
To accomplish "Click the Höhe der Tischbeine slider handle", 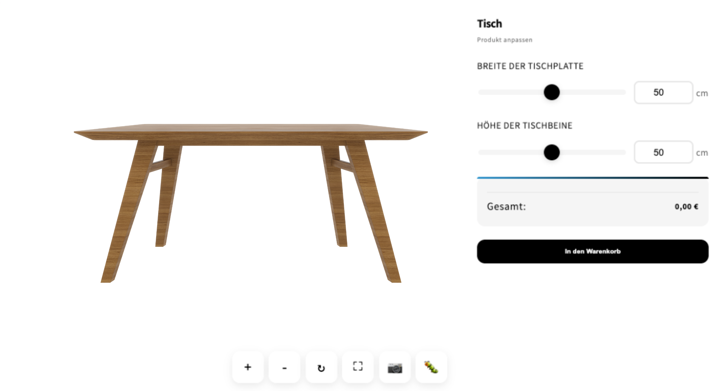I will pos(552,152).
